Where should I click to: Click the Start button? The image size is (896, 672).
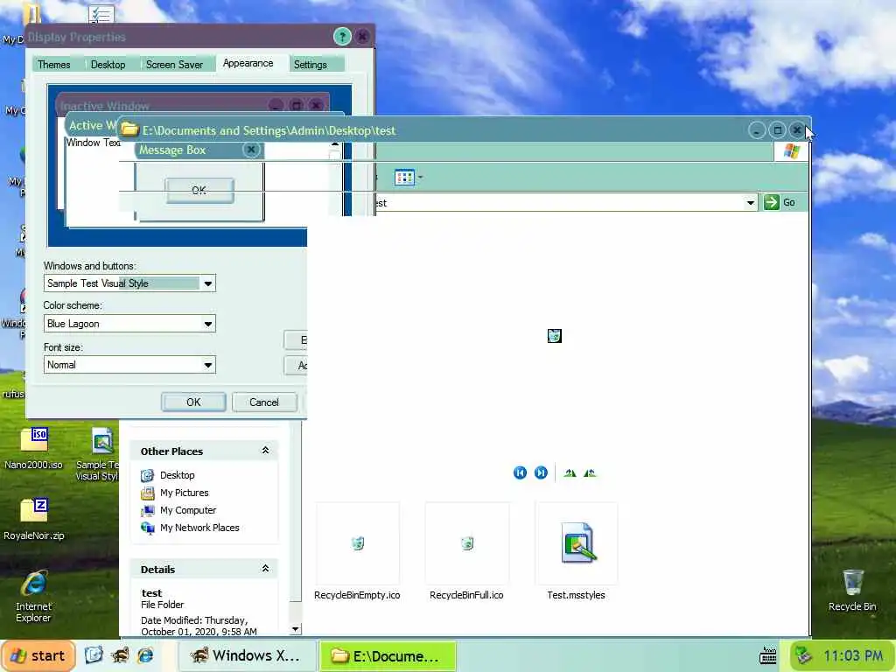tap(38, 656)
